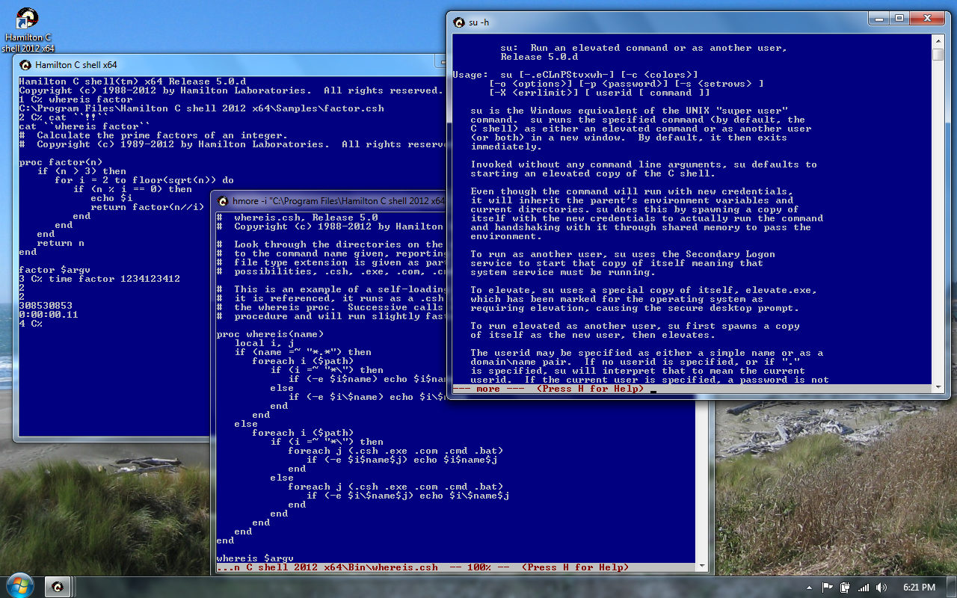This screenshot has width=957, height=598.
Task: Click the Show desktop button
Action: (x=952, y=588)
